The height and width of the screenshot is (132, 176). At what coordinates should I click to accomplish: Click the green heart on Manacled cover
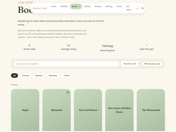click(68, 93)
